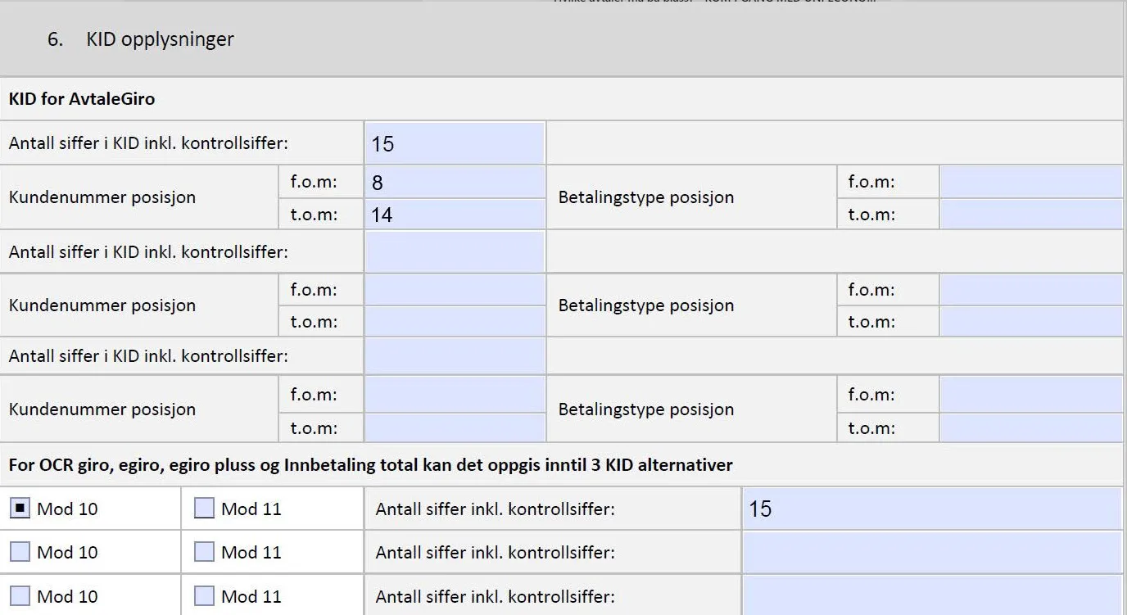Select the first Betalingstype posisjon t.o.m field
This screenshot has height=615, width=1127.
tap(1030, 214)
